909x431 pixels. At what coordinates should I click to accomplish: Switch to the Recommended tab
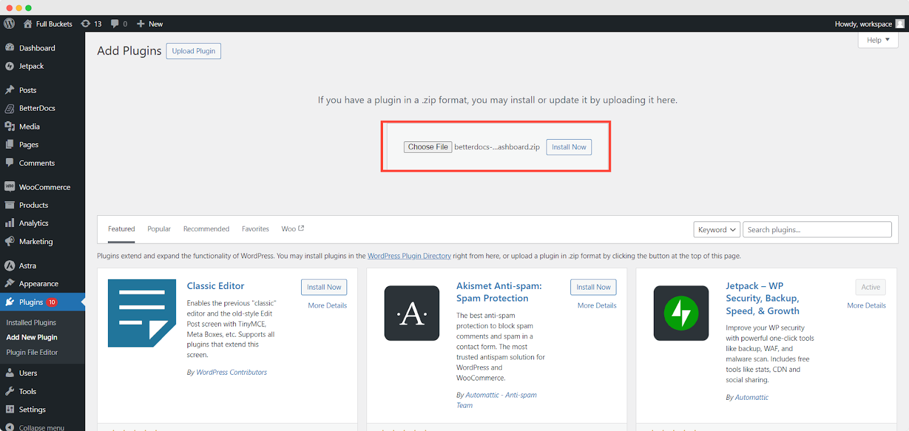[x=206, y=229]
